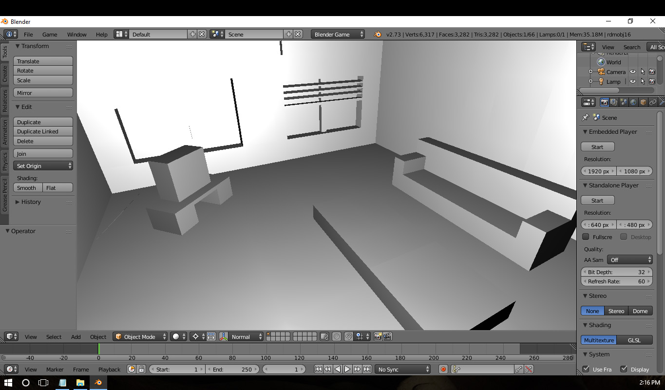Click the Duplicate Linked button
This screenshot has width=665, height=390.
[43, 131]
